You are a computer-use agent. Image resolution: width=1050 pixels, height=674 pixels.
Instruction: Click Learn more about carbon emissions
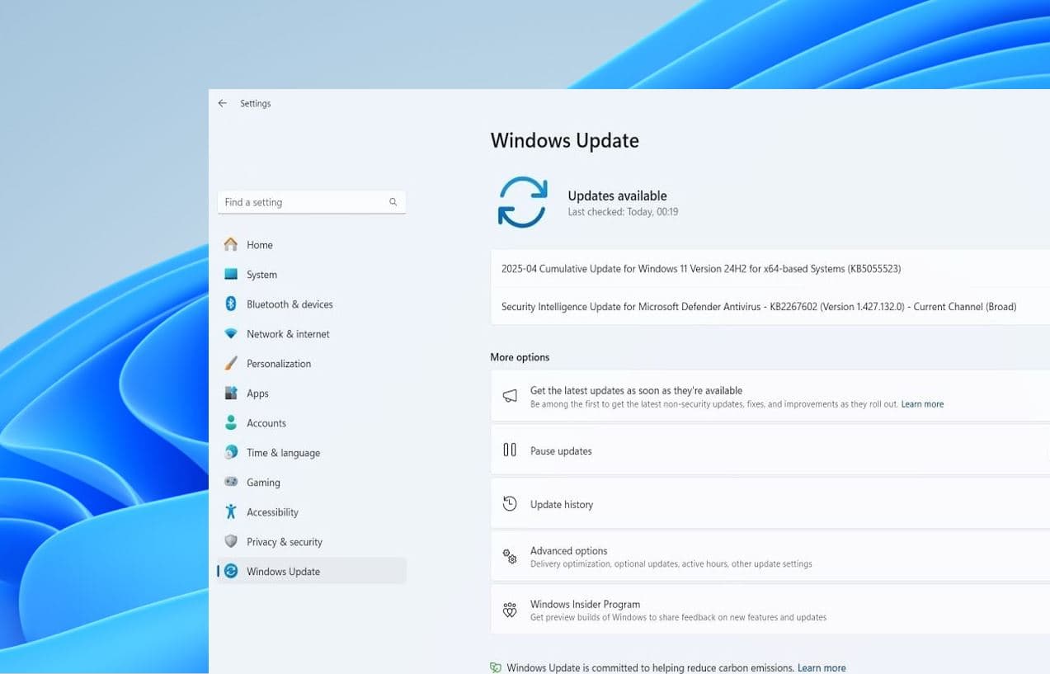(822, 667)
